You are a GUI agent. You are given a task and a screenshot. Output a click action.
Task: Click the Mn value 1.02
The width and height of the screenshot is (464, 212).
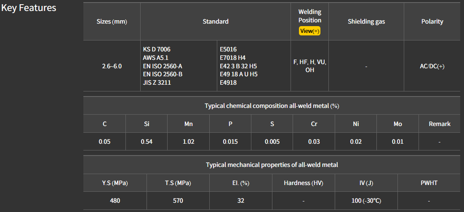click(188, 142)
